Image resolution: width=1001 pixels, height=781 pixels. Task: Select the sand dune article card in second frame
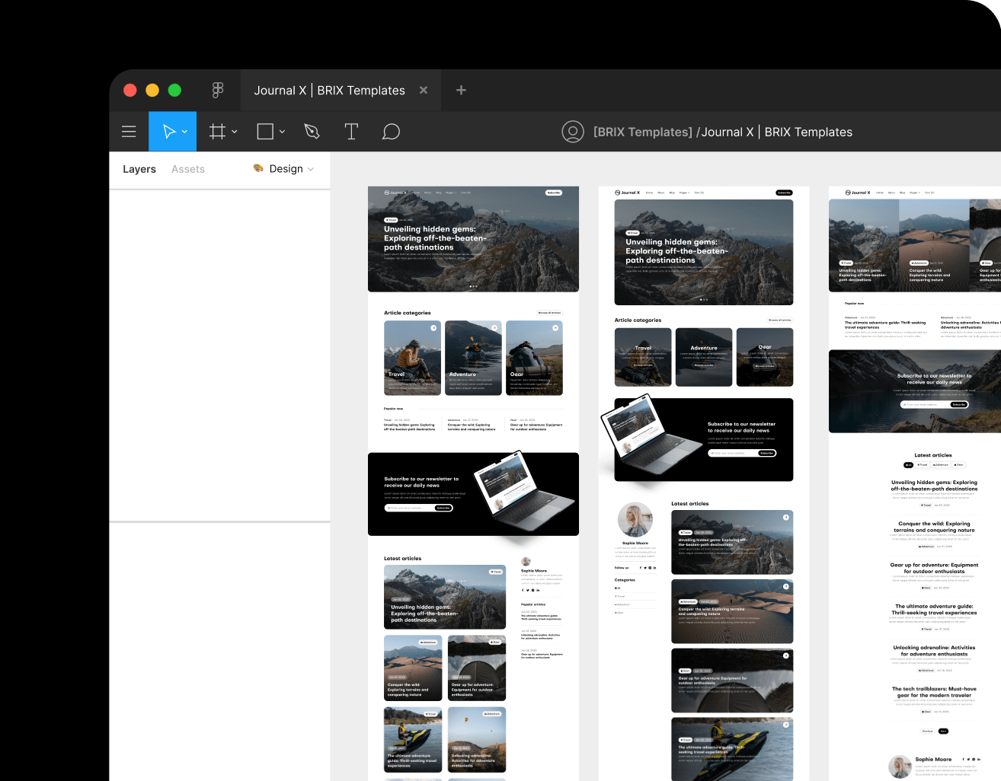(x=732, y=611)
